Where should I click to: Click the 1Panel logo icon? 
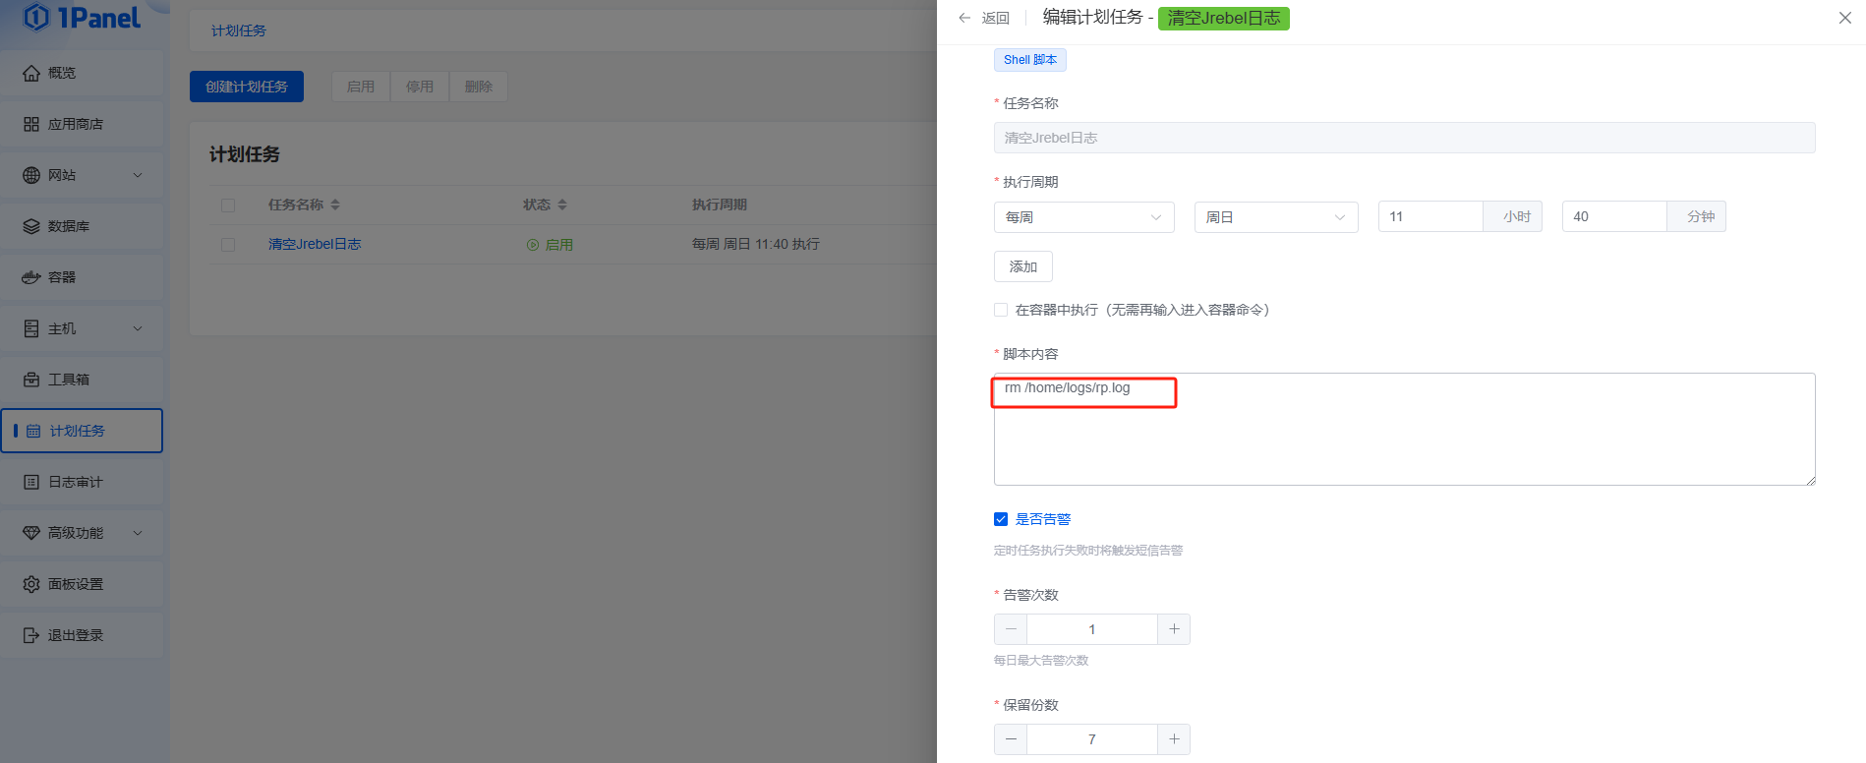35,17
